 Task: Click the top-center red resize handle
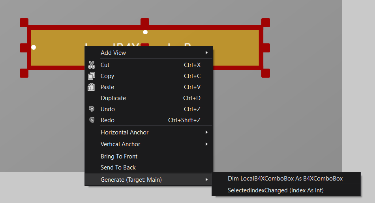coord(145,22)
